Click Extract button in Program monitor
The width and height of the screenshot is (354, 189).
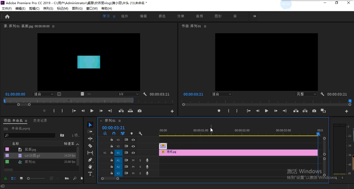(x=305, y=111)
